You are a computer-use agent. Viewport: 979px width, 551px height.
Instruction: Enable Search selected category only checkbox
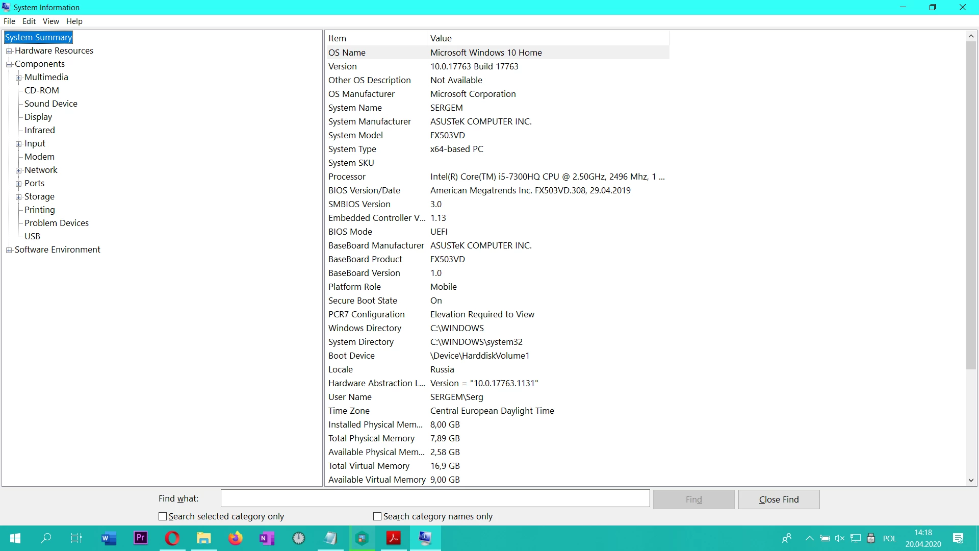point(163,516)
